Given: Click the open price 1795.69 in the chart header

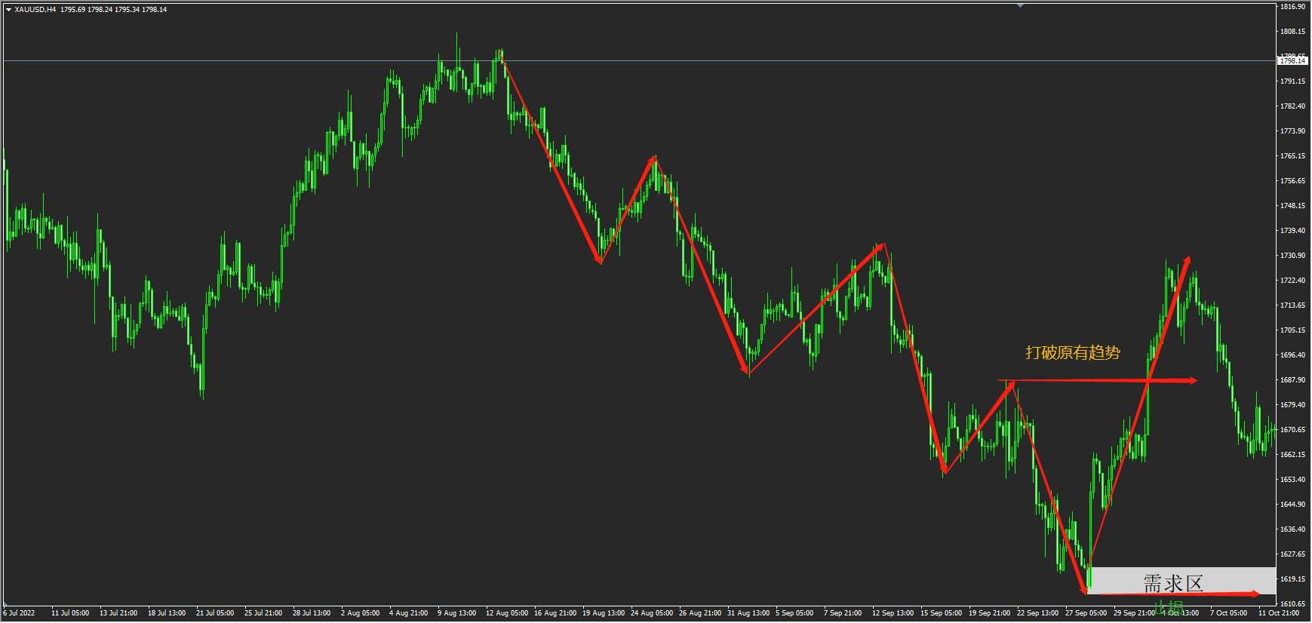Looking at the screenshot, I should 72,10.
